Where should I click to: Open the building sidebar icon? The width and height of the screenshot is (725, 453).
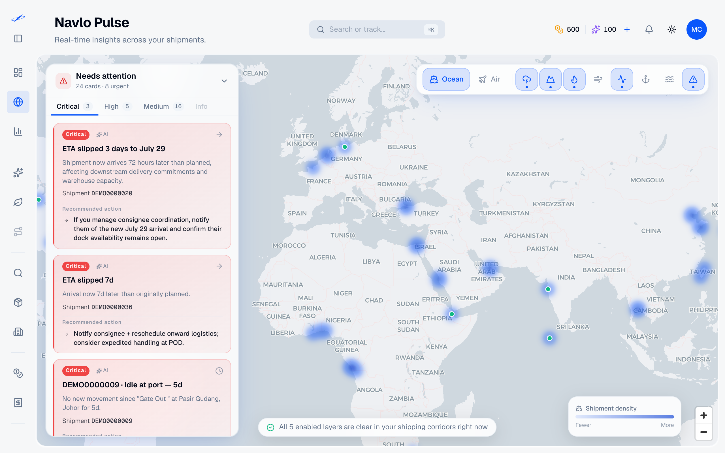pyautogui.click(x=18, y=332)
